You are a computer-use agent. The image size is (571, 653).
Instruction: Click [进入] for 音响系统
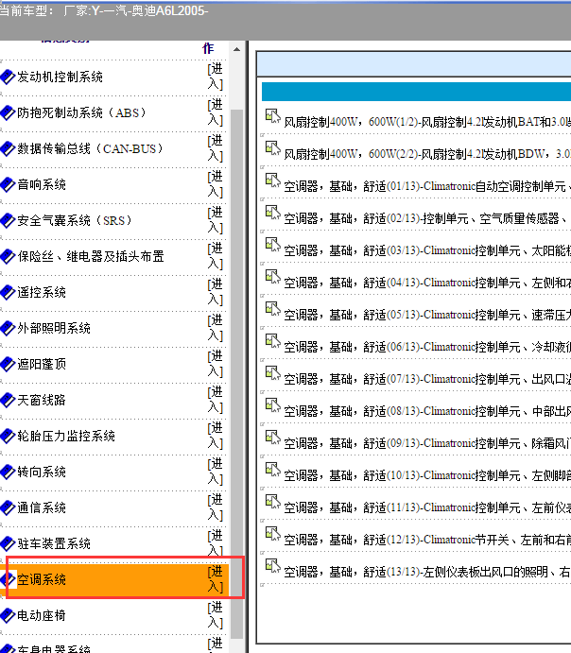click(216, 184)
